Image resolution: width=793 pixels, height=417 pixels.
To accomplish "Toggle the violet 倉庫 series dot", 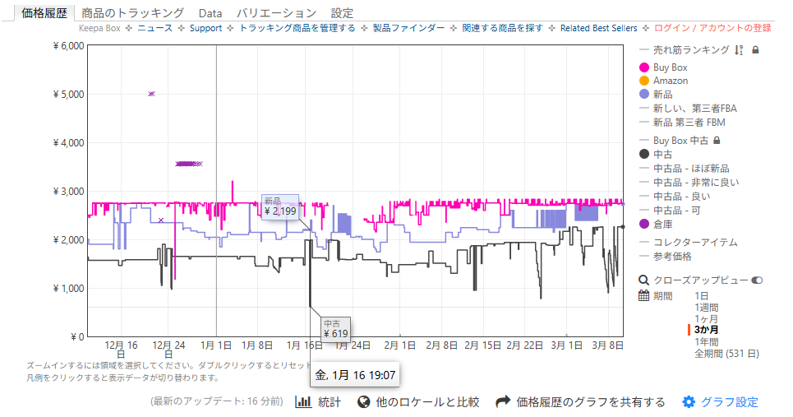I will click(x=643, y=224).
